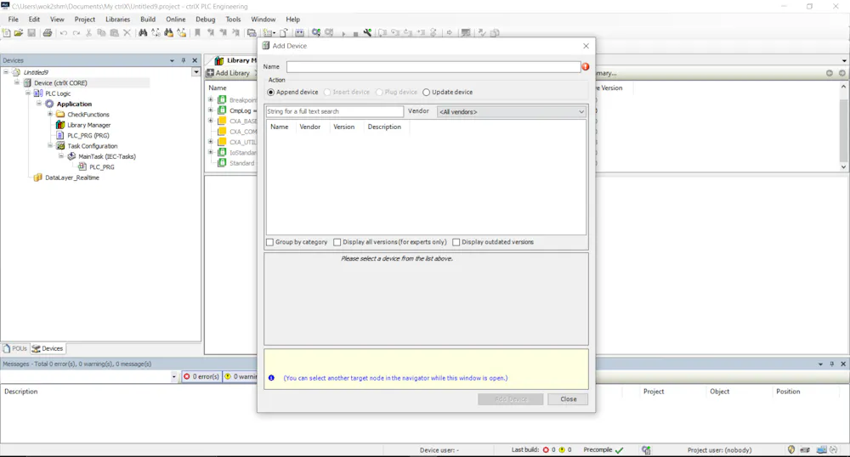Select the Insert device radio button
This screenshot has height=457, width=850.
pos(327,92)
